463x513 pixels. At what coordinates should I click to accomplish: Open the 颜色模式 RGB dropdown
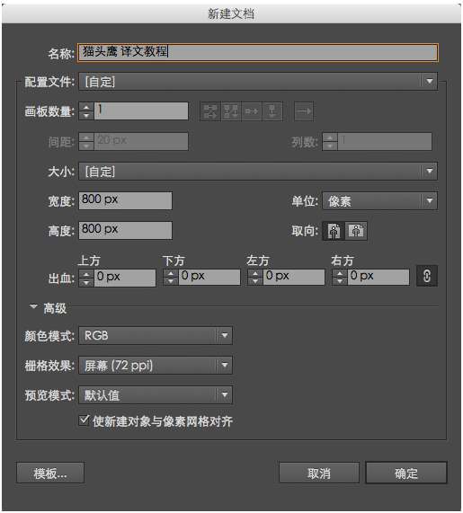coord(156,335)
